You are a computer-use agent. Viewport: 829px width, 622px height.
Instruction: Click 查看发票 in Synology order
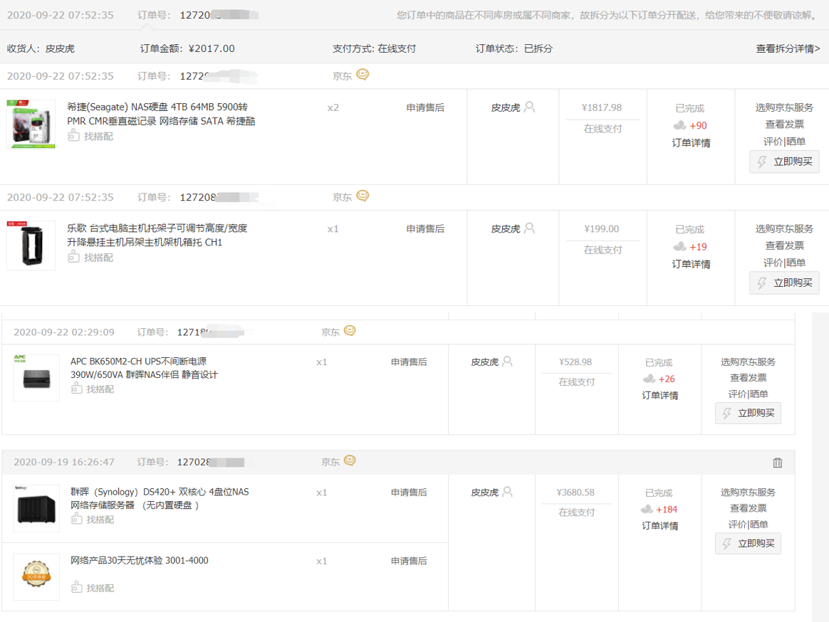tap(748, 508)
